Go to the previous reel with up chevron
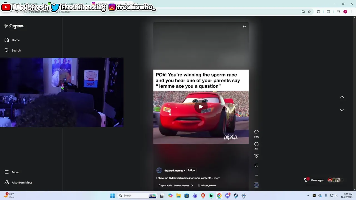The width and height of the screenshot is (356, 200). click(x=342, y=97)
